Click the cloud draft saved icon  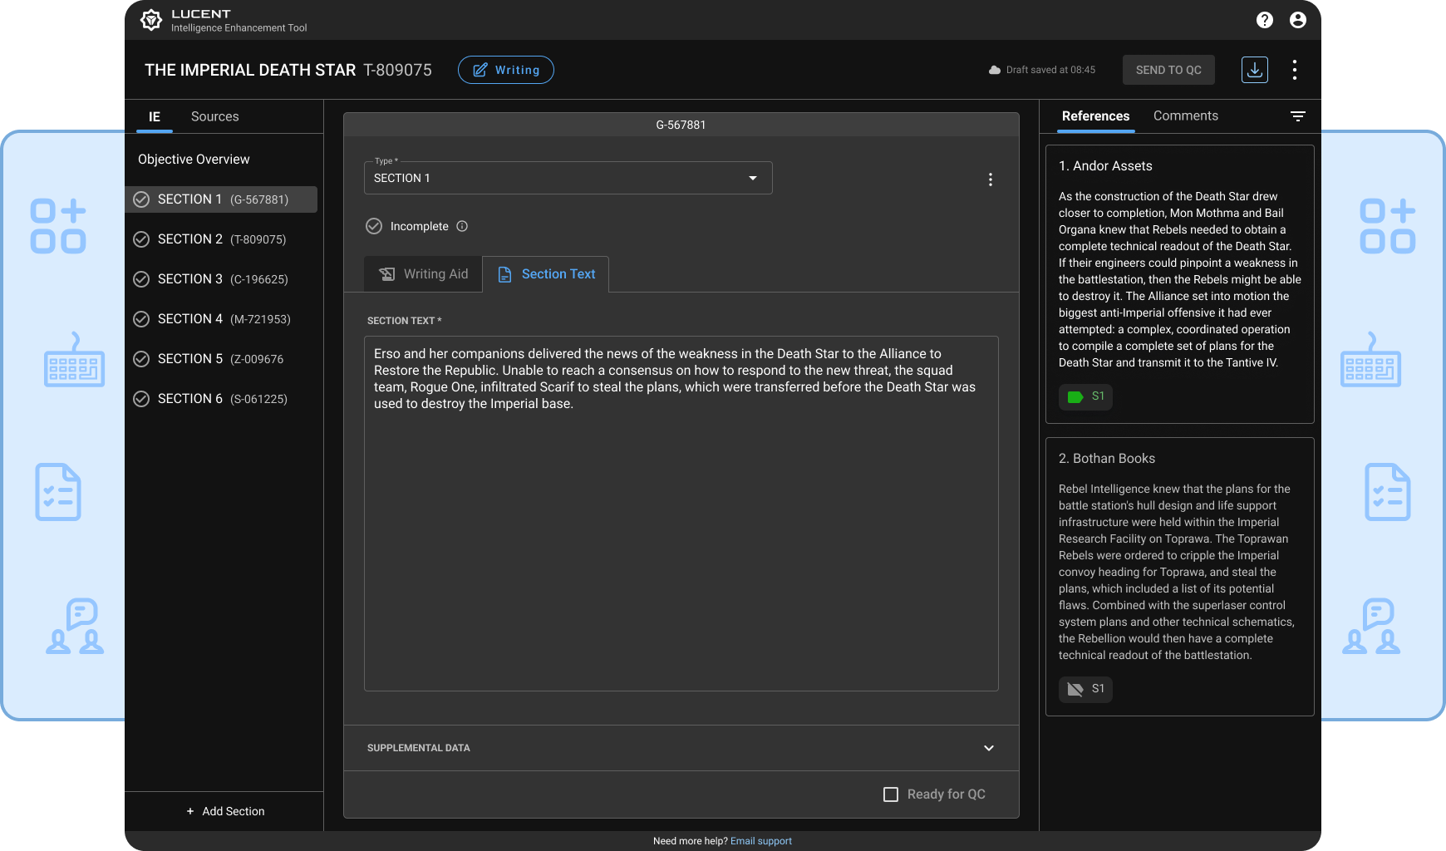point(995,70)
